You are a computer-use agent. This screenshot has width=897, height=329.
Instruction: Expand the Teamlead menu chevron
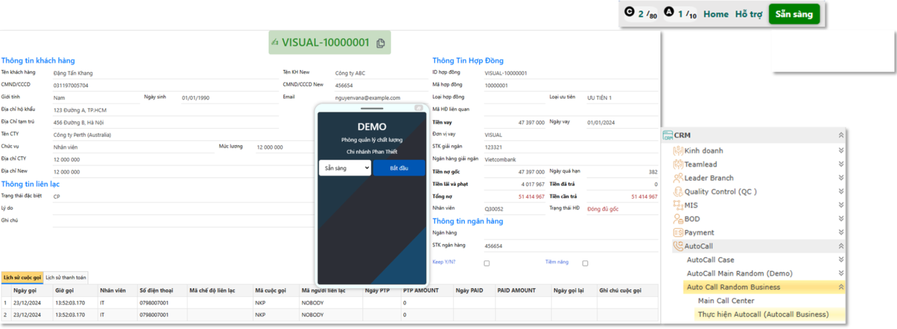point(840,164)
